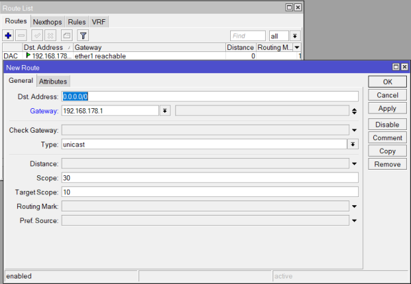Click the Apply button
This screenshot has height=284, width=411.
pyautogui.click(x=387, y=108)
